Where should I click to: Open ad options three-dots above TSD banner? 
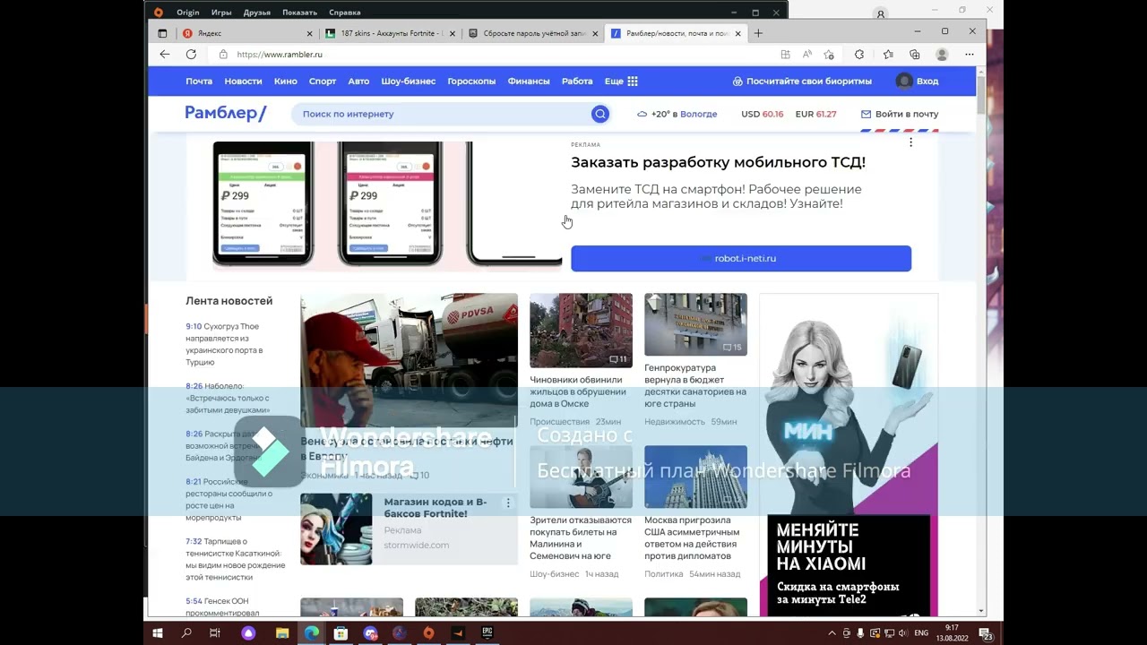pos(910,142)
